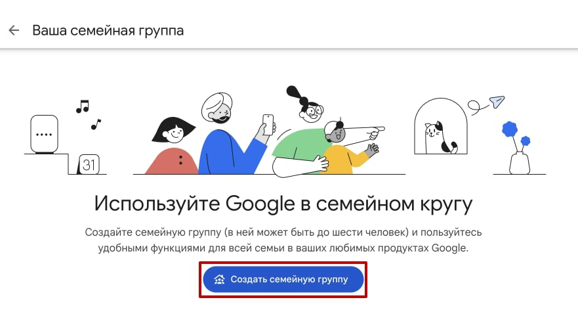
Task: Click the larger music note
Action: coord(82,106)
